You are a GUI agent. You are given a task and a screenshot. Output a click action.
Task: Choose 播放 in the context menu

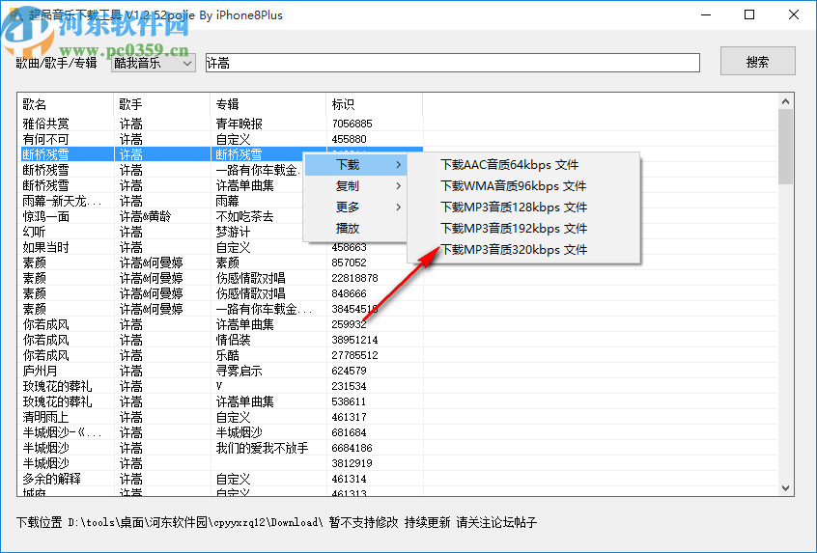click(355, 228)
